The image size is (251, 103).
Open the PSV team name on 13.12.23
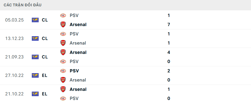(74, 34)
